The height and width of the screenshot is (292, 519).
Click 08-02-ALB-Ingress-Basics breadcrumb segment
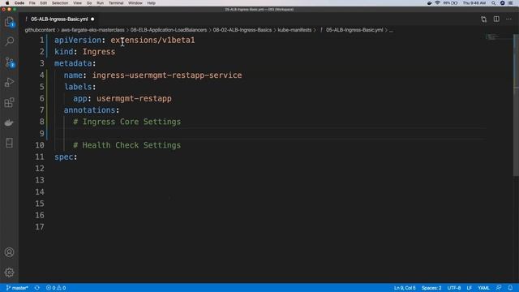pos(242,30)
